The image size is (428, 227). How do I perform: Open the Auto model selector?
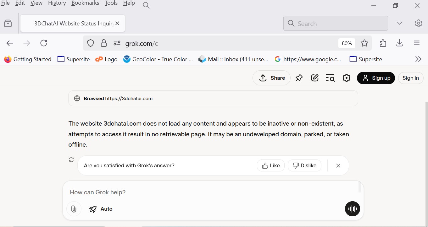[101, 209]
